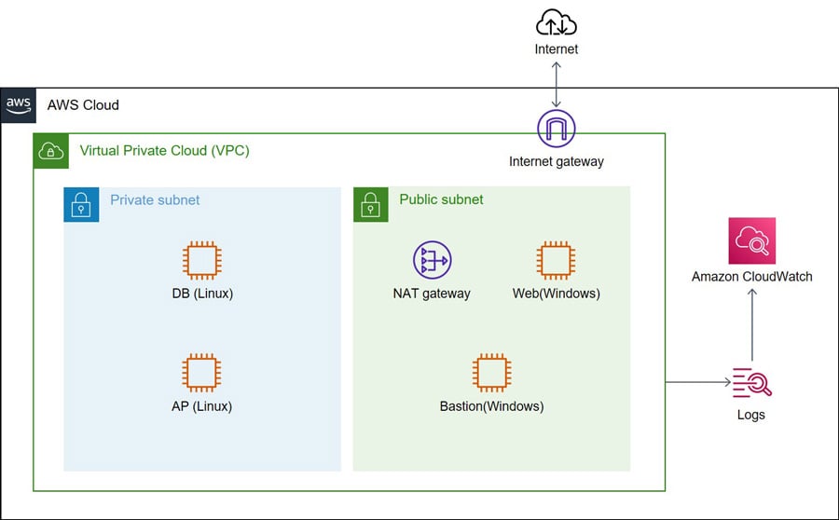Click the "Amazon CloudWatch" text label
Image resolution: width=839 pixels, height=520 pixels.
pyautogui.click(x=751, y=277)
